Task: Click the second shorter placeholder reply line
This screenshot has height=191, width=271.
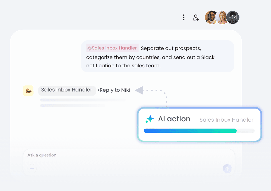Action: click(73, 106)
